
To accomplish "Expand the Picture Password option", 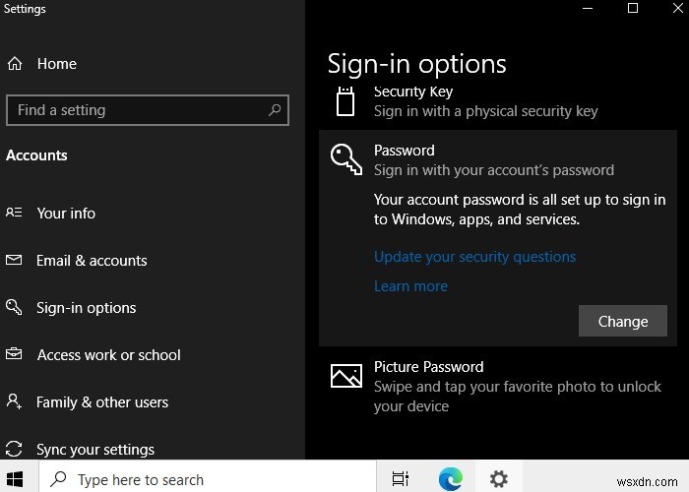I will [498, 386].
